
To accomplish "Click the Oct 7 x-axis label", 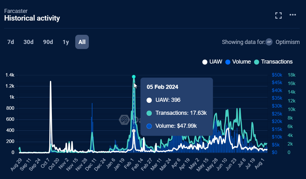I will [45, 164].
